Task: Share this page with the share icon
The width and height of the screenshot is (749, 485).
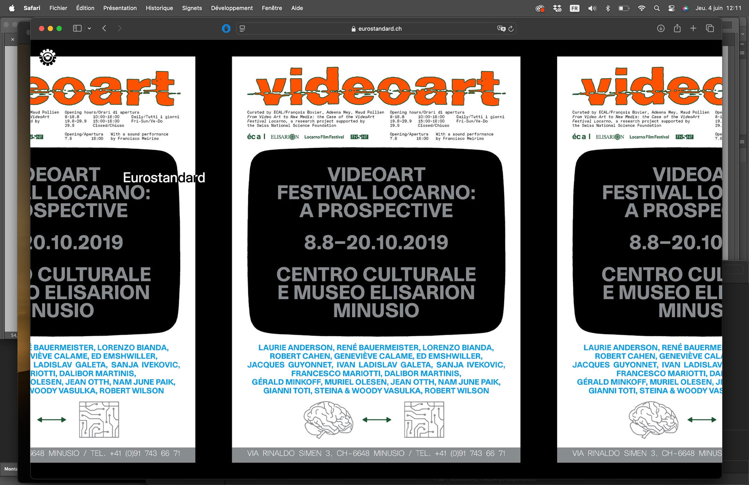Action: coord(677,28)
